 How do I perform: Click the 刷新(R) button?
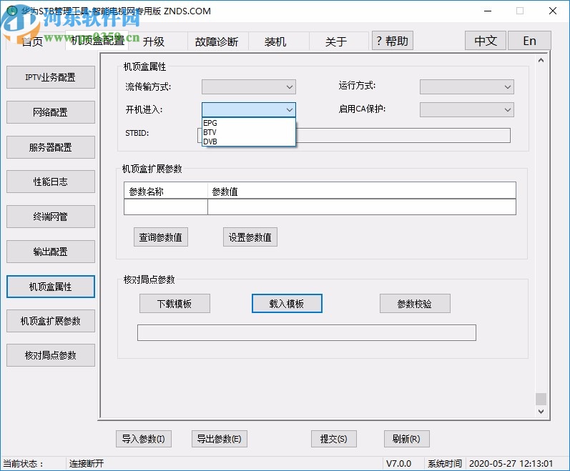click(406, 439)
